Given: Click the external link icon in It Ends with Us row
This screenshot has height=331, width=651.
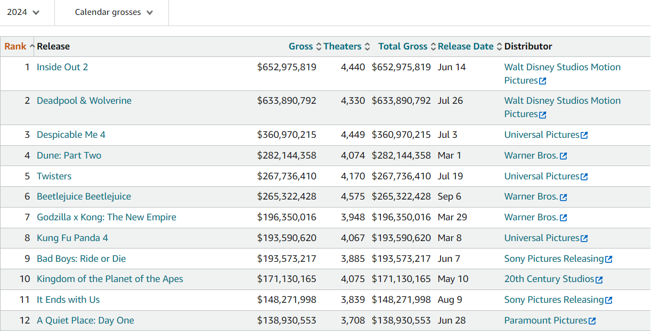Looking at the screenshot, I should point(609,300).
